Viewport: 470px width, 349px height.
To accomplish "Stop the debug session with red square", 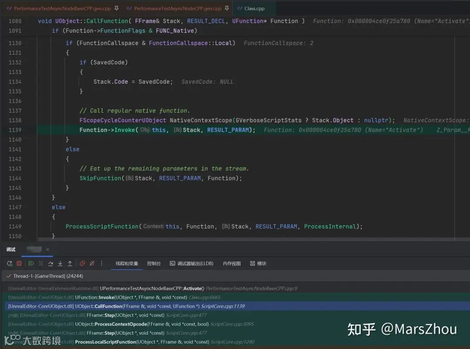I will 19,263.
